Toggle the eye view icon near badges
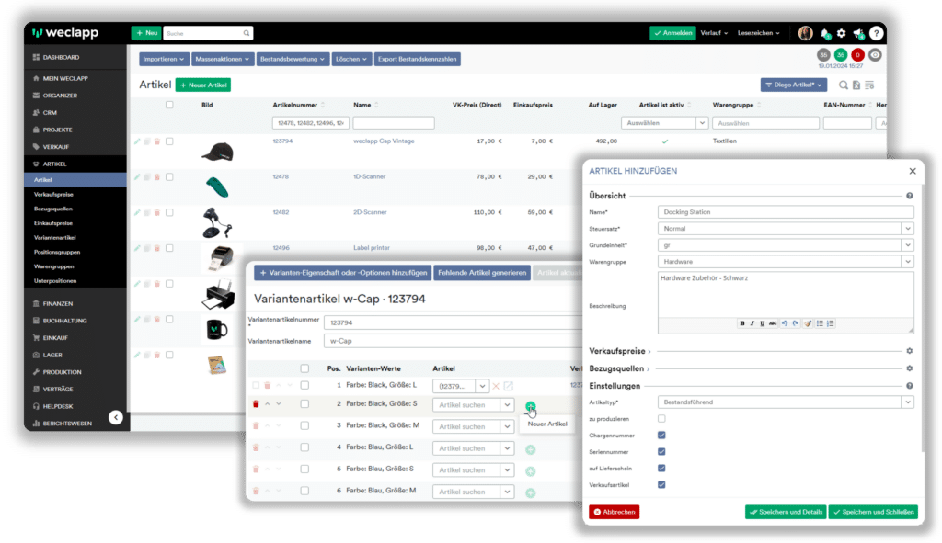Viewport: 942px width, 543px height. click(876, 54)
